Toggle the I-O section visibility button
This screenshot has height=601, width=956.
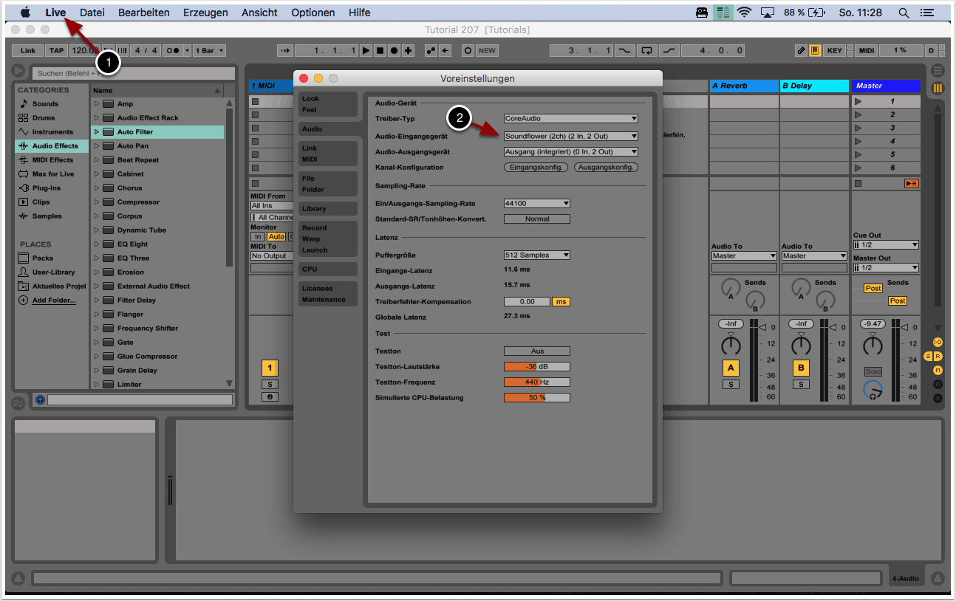[x=938, y=343]
